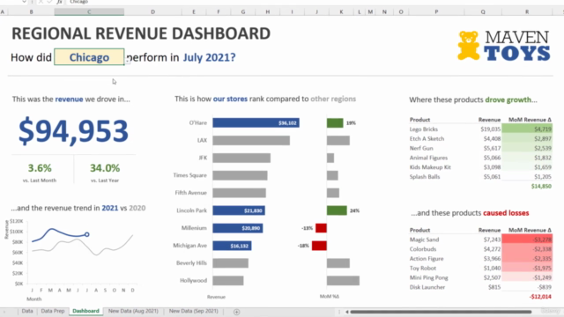Viewport: 564px width, 317px height.
Task: Select column C header
Action: click(89, 11)
